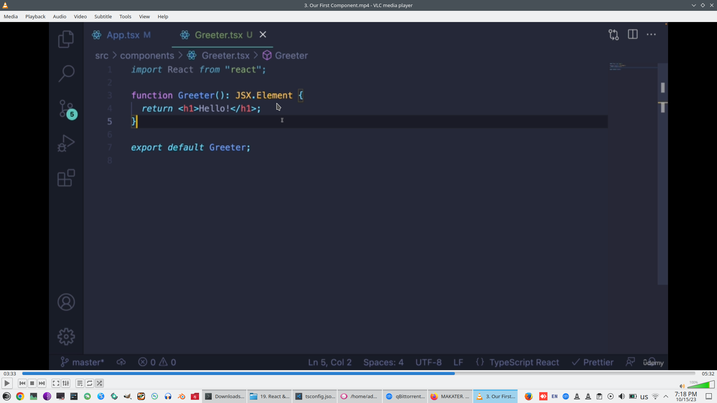Toggle loop playback mode
Viewport: 717px width, 403px height.
pyautogui.click(x=90, y=383)
